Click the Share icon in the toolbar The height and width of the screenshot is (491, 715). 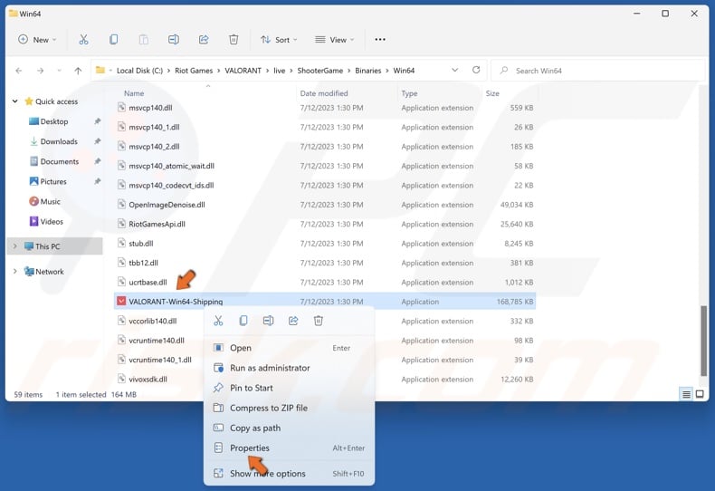(204, 40)
